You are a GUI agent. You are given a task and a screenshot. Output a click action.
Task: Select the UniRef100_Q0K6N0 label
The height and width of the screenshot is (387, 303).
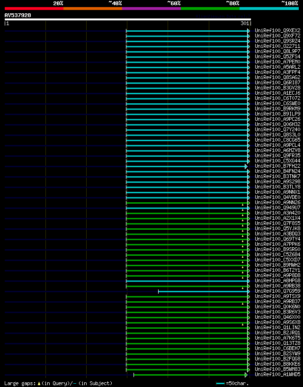[277, 306]
